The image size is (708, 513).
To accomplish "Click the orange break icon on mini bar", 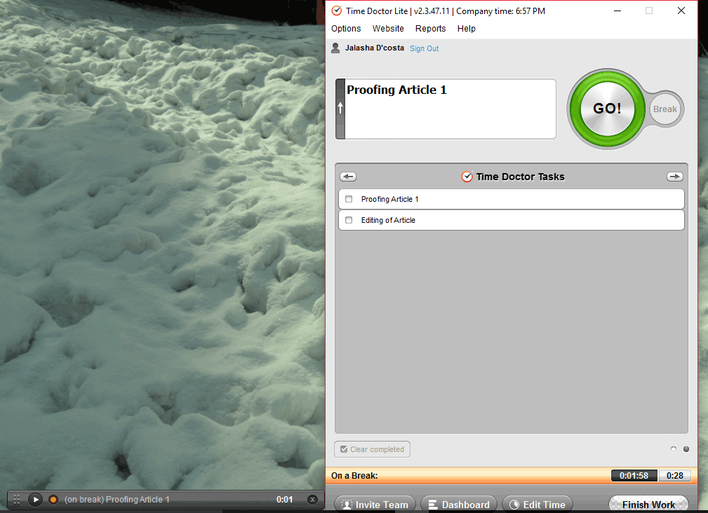I will [53, 500].
